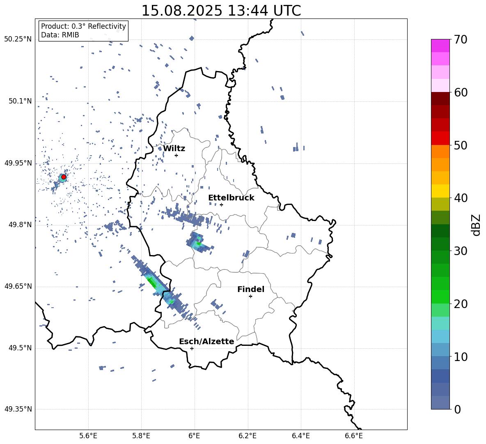Click the bright red 50 dBZ colorbar segment

pos(440,138)
